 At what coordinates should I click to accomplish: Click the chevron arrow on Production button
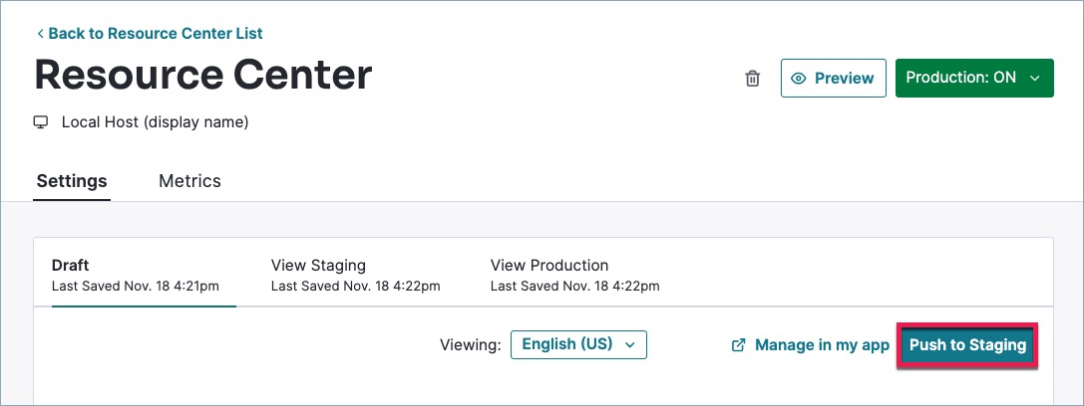point(1034,79)
